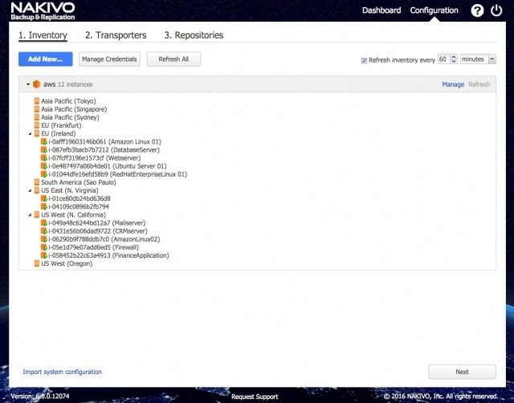Click the Webserver instance icon

pyautogui.click(x=44, y=158)
